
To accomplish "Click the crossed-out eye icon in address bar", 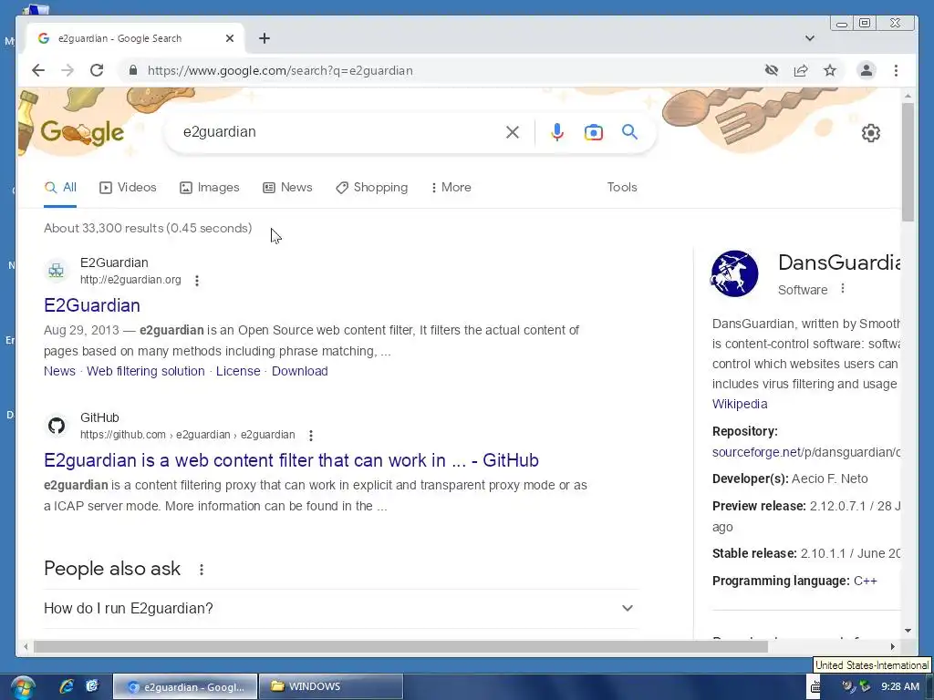I will [x=772, y=70].
